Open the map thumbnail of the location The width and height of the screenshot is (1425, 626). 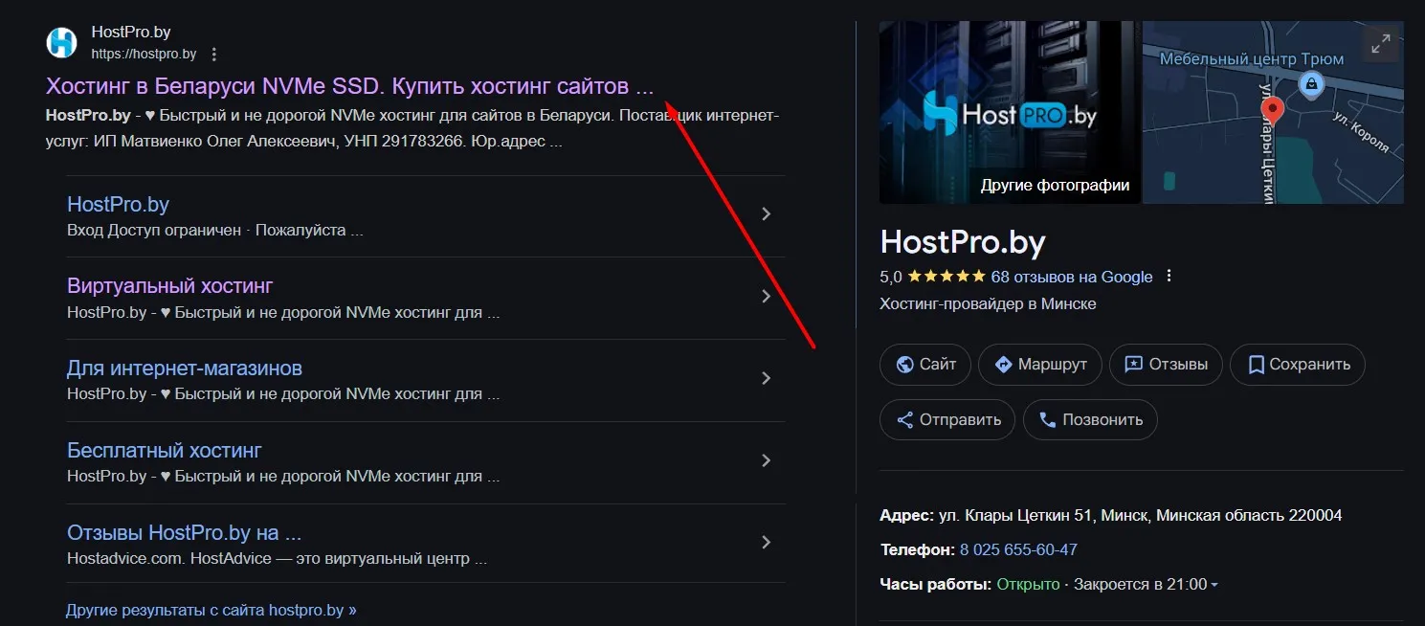click(1273, 113)
